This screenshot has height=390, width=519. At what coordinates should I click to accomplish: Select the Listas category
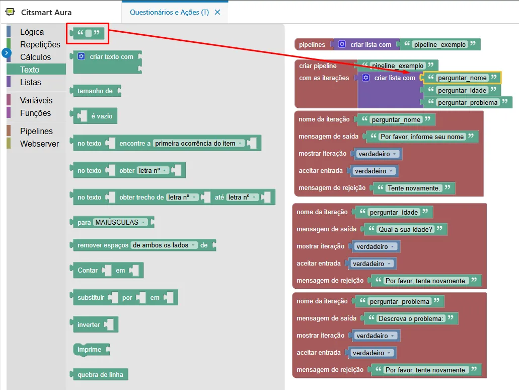pos(30,82)
